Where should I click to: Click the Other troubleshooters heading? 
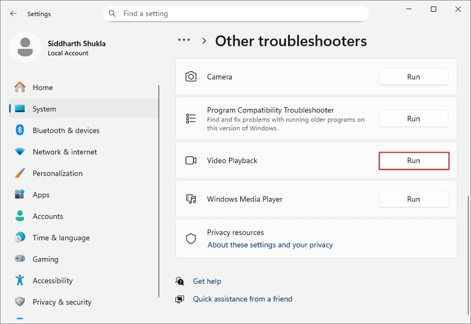(x=291, y=41)
